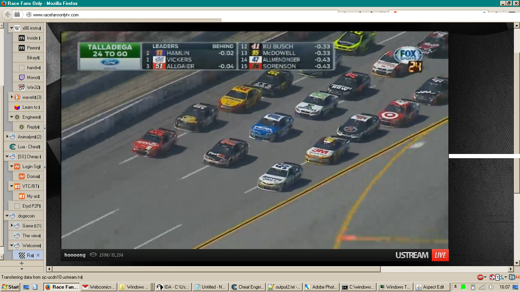Open the Reply tab
520x292 pixels.
(28, 127)
